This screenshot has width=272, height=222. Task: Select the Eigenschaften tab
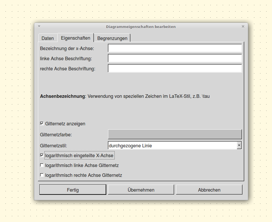click(x=76, y=38)
